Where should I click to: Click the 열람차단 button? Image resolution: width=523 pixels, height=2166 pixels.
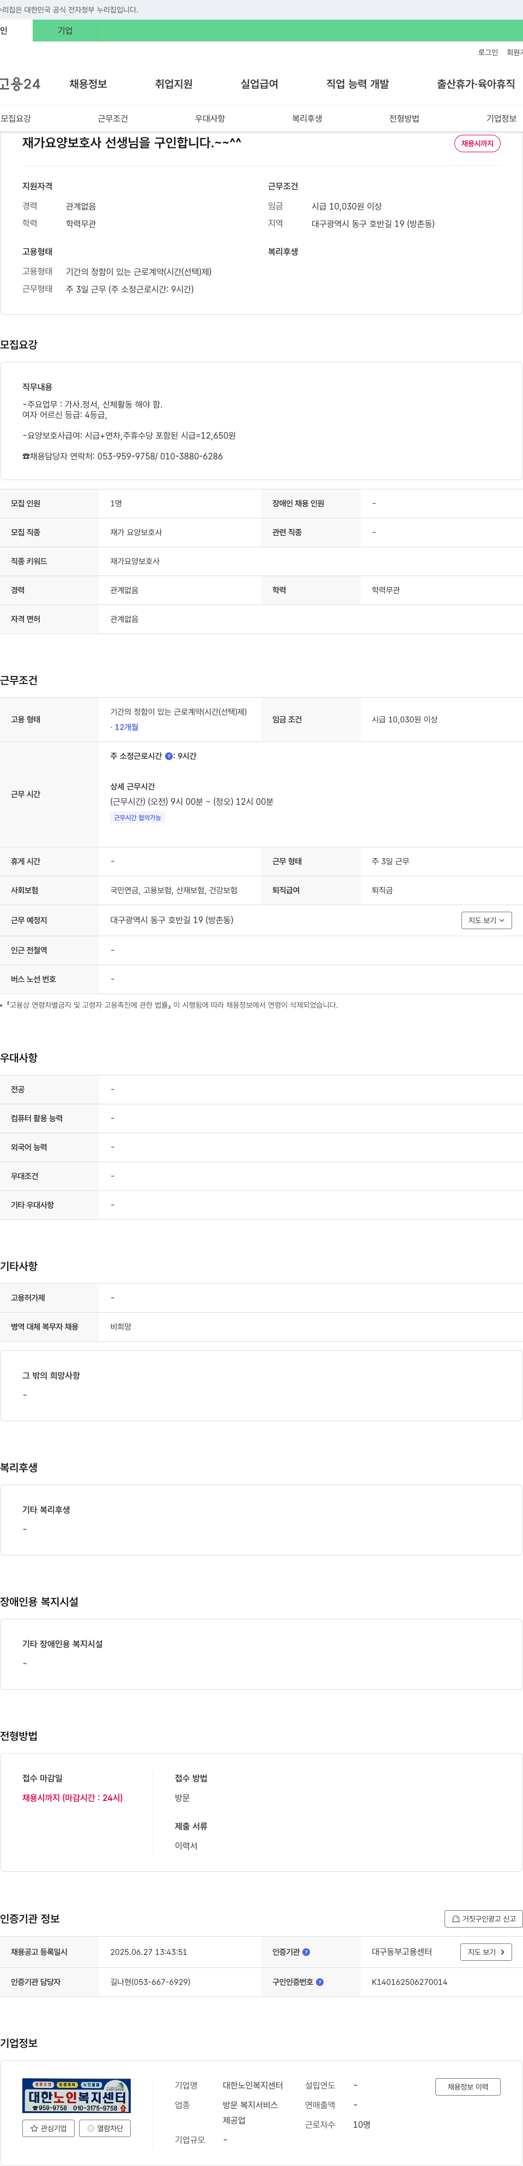[x=105, y=2128]
